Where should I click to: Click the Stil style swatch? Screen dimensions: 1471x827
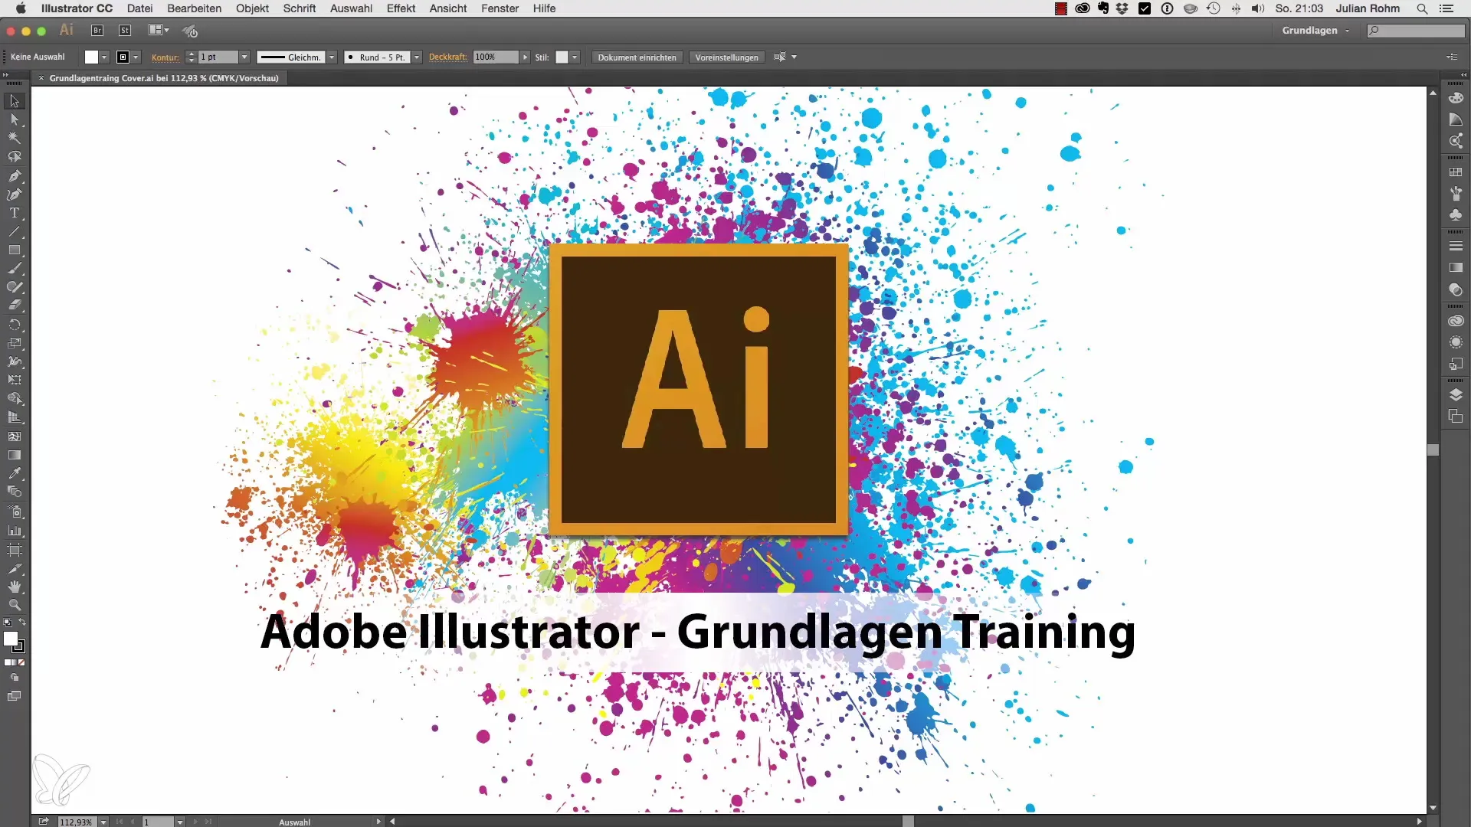coord(562,57)
